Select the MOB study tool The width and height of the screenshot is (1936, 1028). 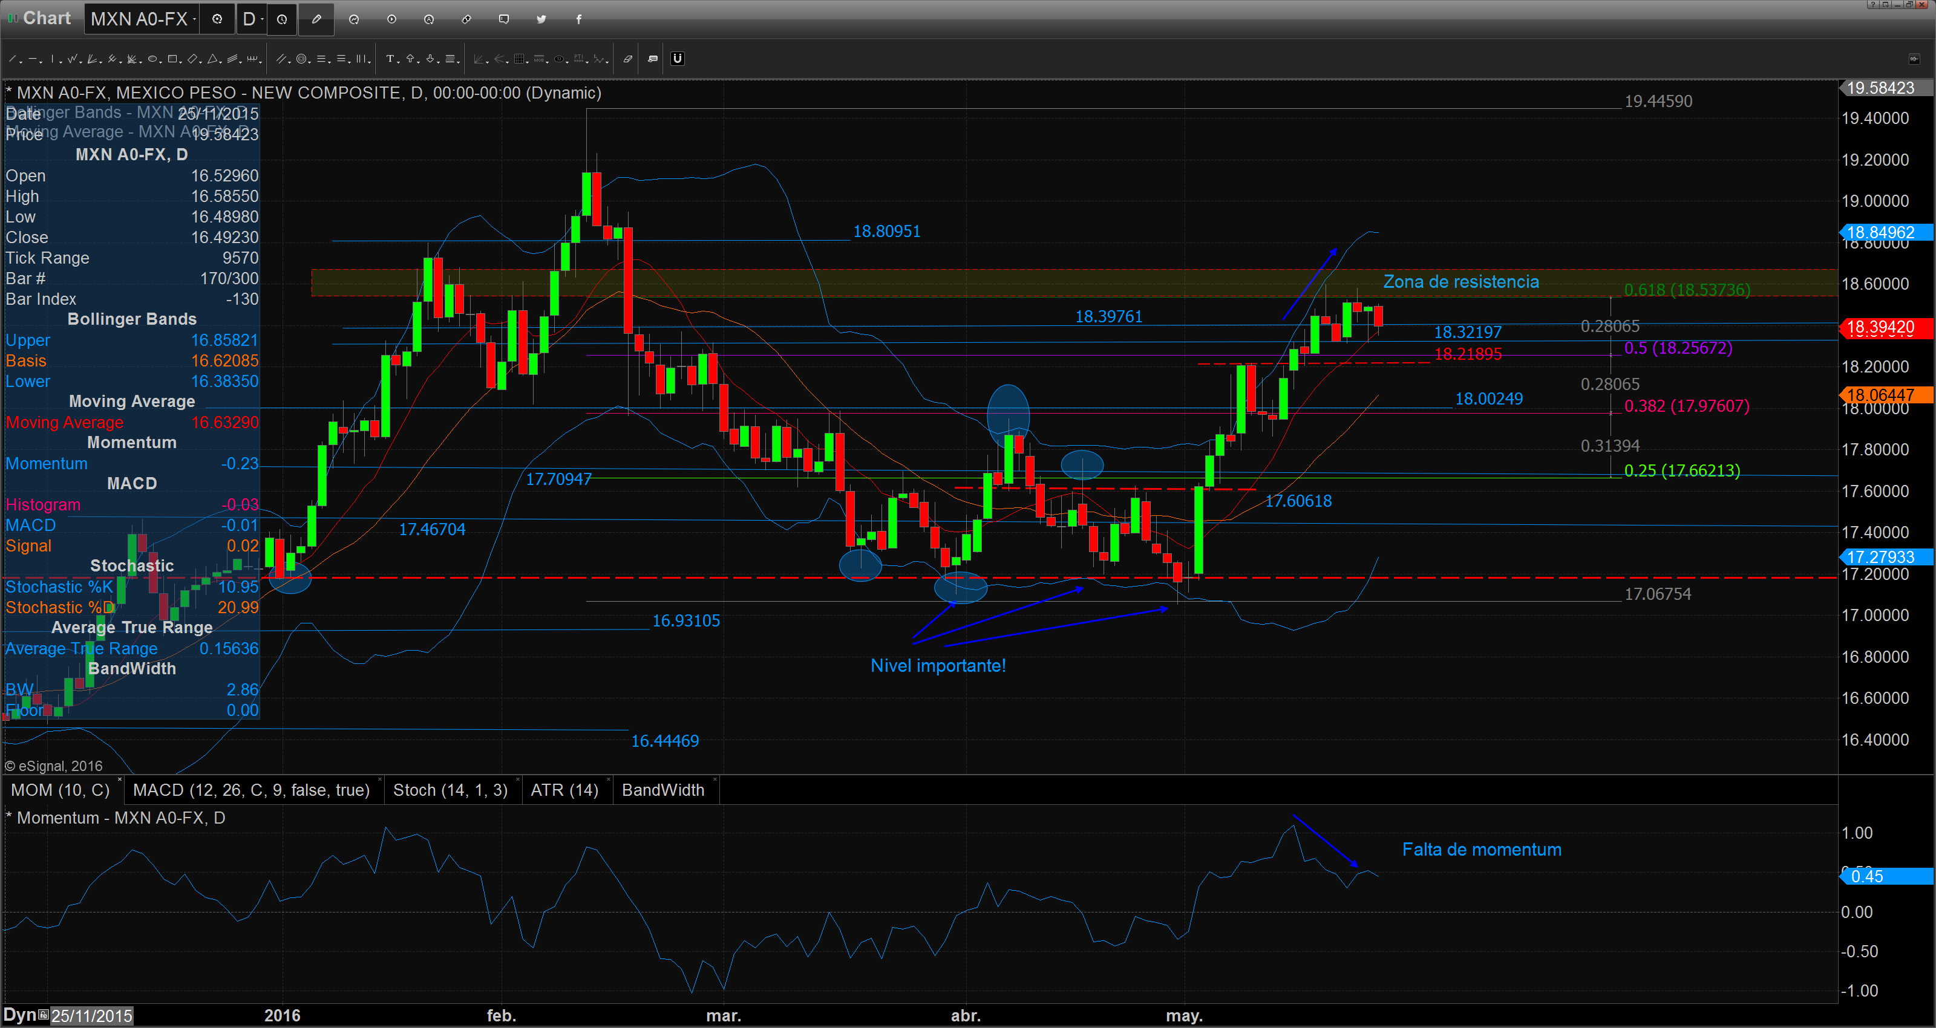[540, 59]
